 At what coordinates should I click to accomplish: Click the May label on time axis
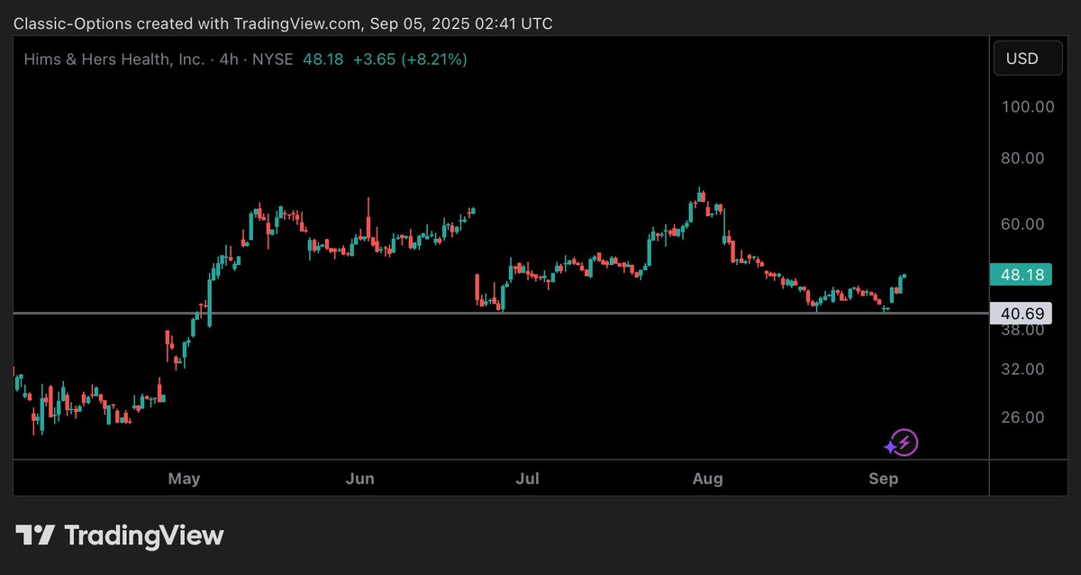[x=184, y=479]
